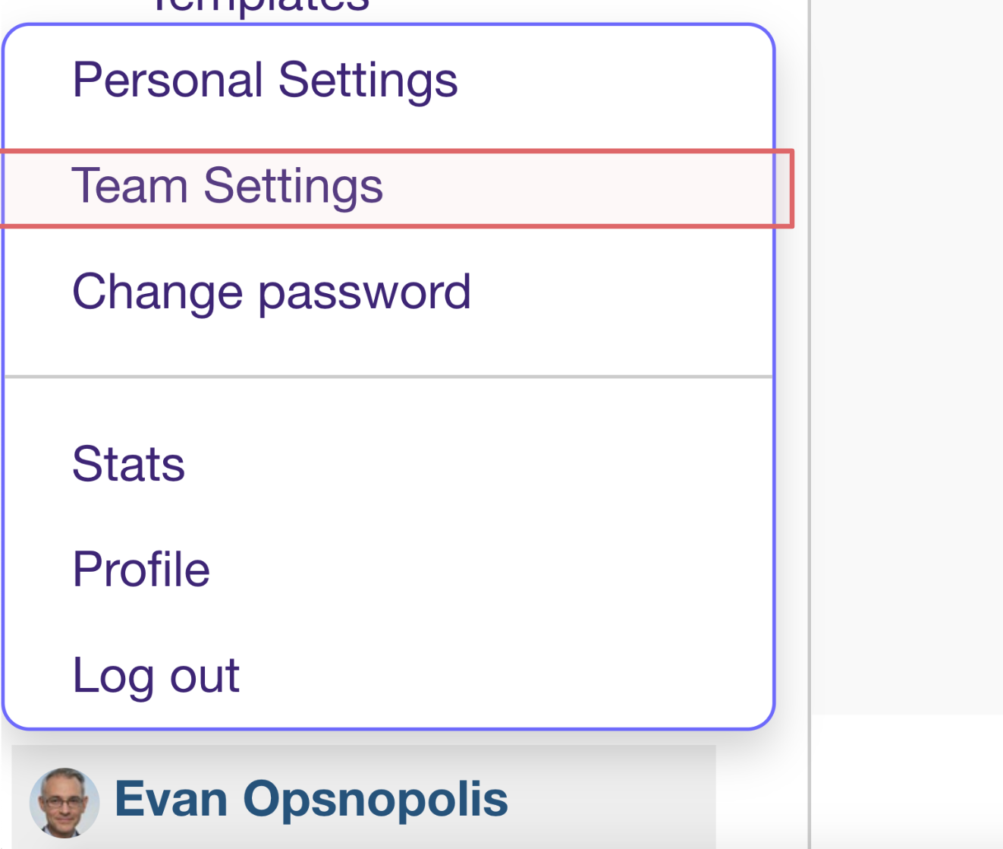Click Evan Opsnopolis's avatar photo

point(64,802)
